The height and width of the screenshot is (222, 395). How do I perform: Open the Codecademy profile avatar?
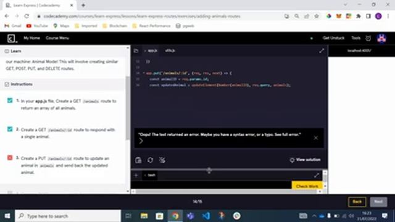pyautogui.click(x=381, y=38)
